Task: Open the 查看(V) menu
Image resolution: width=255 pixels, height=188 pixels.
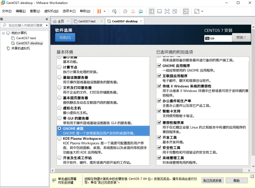Action: click(35, 11)
